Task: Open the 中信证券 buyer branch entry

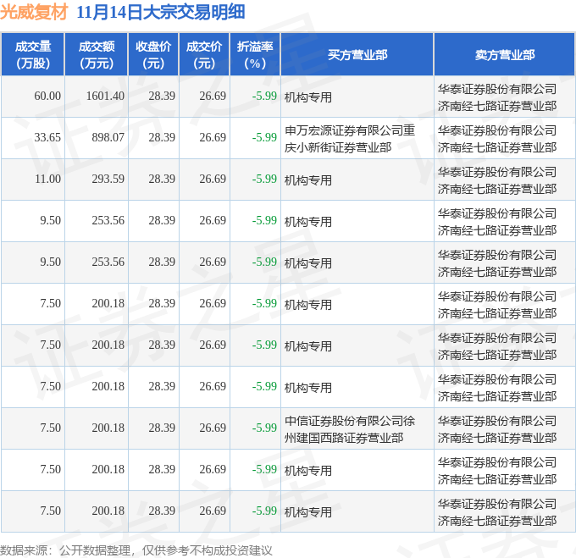Action: tap(349, 428)
